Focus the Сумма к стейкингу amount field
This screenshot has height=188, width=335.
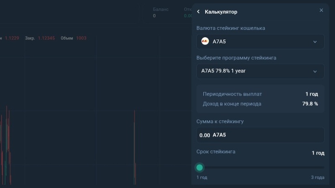(x=260, y=135)
